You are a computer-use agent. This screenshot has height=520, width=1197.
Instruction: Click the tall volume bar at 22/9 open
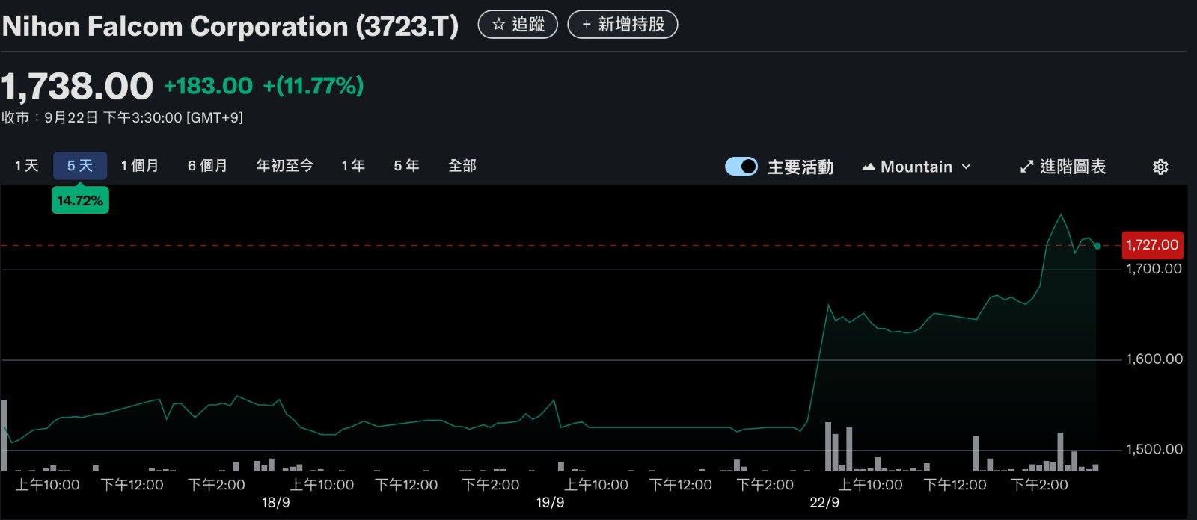pos(828,447)
